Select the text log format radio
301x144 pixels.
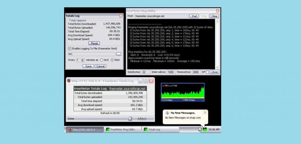[101, 60]
